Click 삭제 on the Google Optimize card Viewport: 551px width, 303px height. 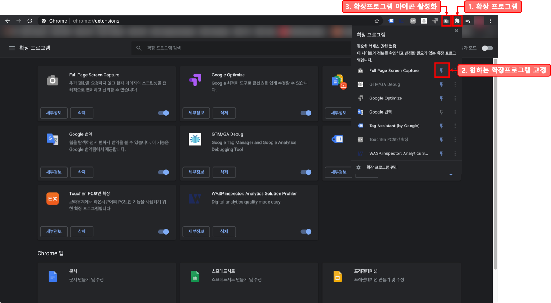pos(224,113)
